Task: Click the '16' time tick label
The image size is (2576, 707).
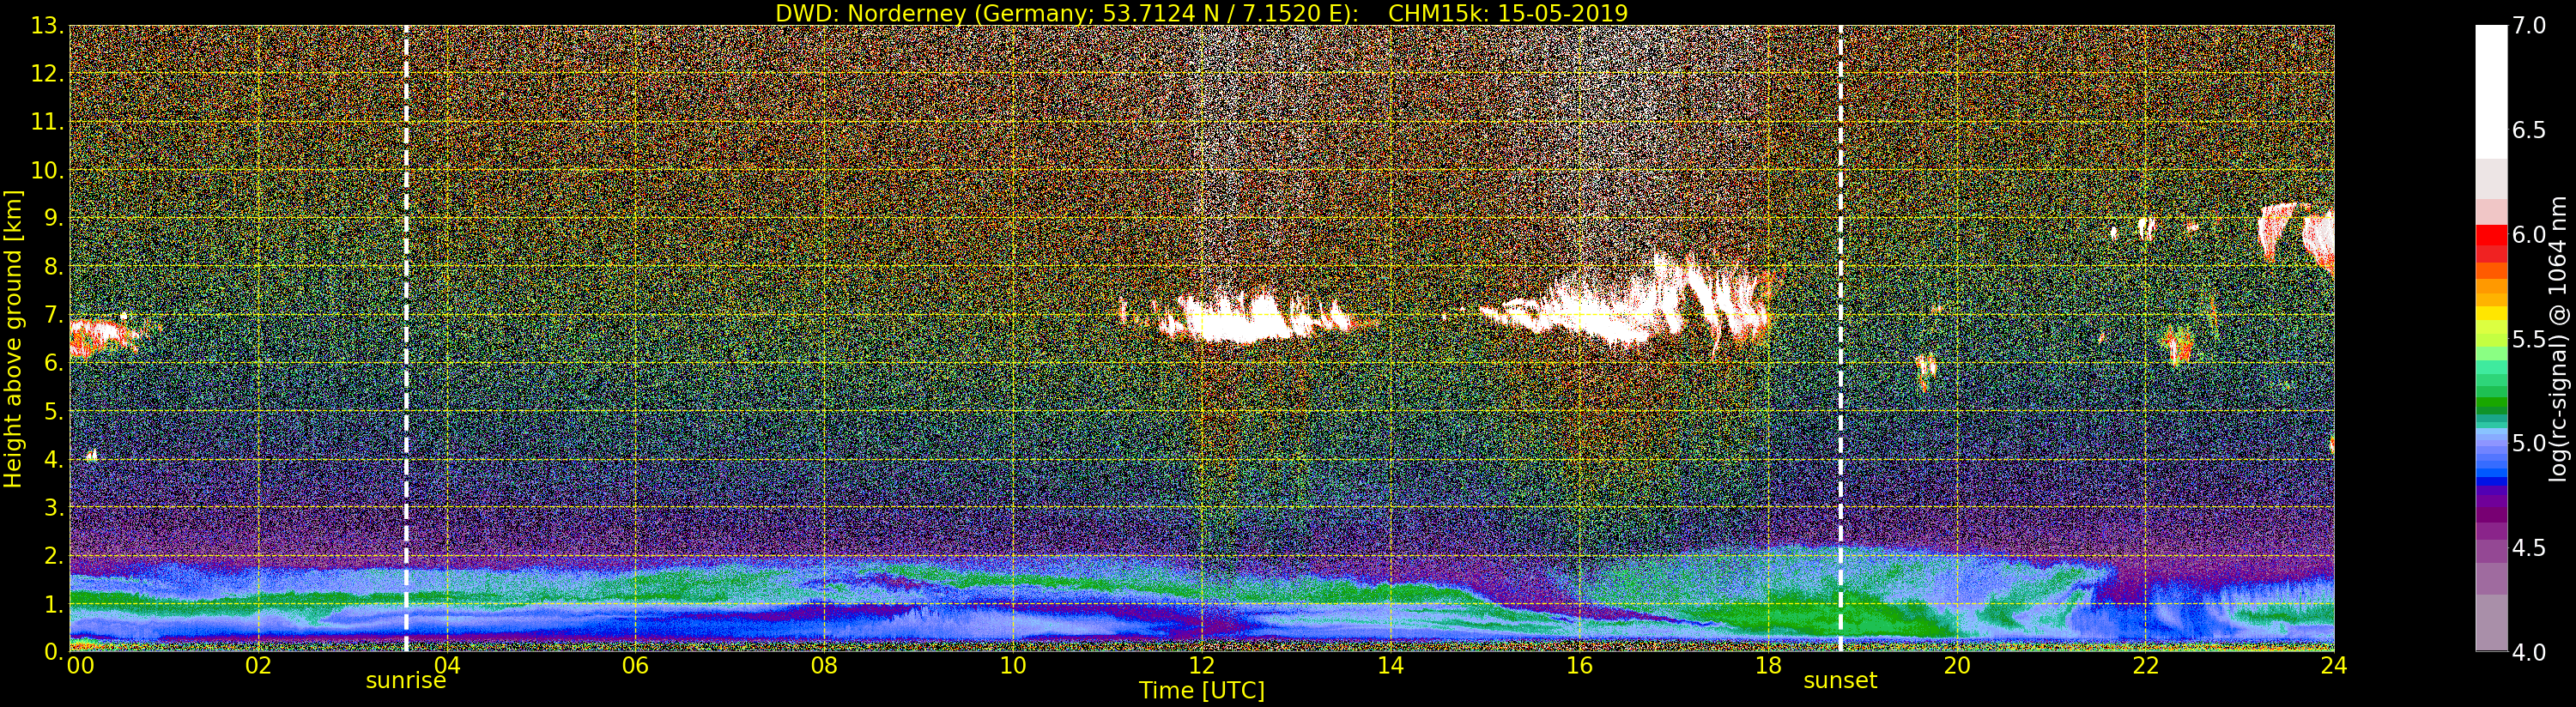Action: (1579, 666)
